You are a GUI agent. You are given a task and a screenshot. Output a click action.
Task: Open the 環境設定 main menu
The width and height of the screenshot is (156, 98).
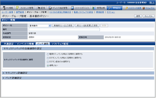coord(115,8)
